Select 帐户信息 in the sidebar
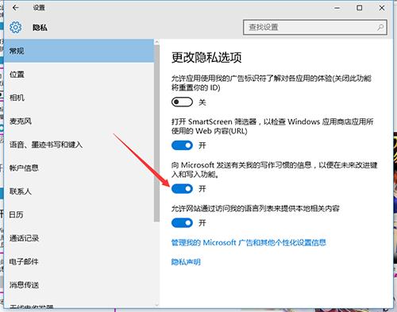 point(79,168)
